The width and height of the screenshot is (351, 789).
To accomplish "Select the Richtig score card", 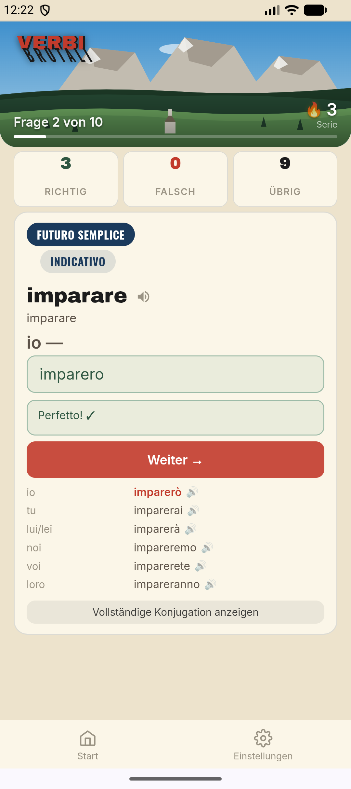I will (66, 179).
